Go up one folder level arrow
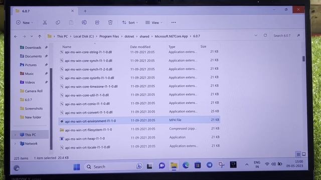Image resolution: width=321 pixels, height=180 pixels. [x=40, y=36]
